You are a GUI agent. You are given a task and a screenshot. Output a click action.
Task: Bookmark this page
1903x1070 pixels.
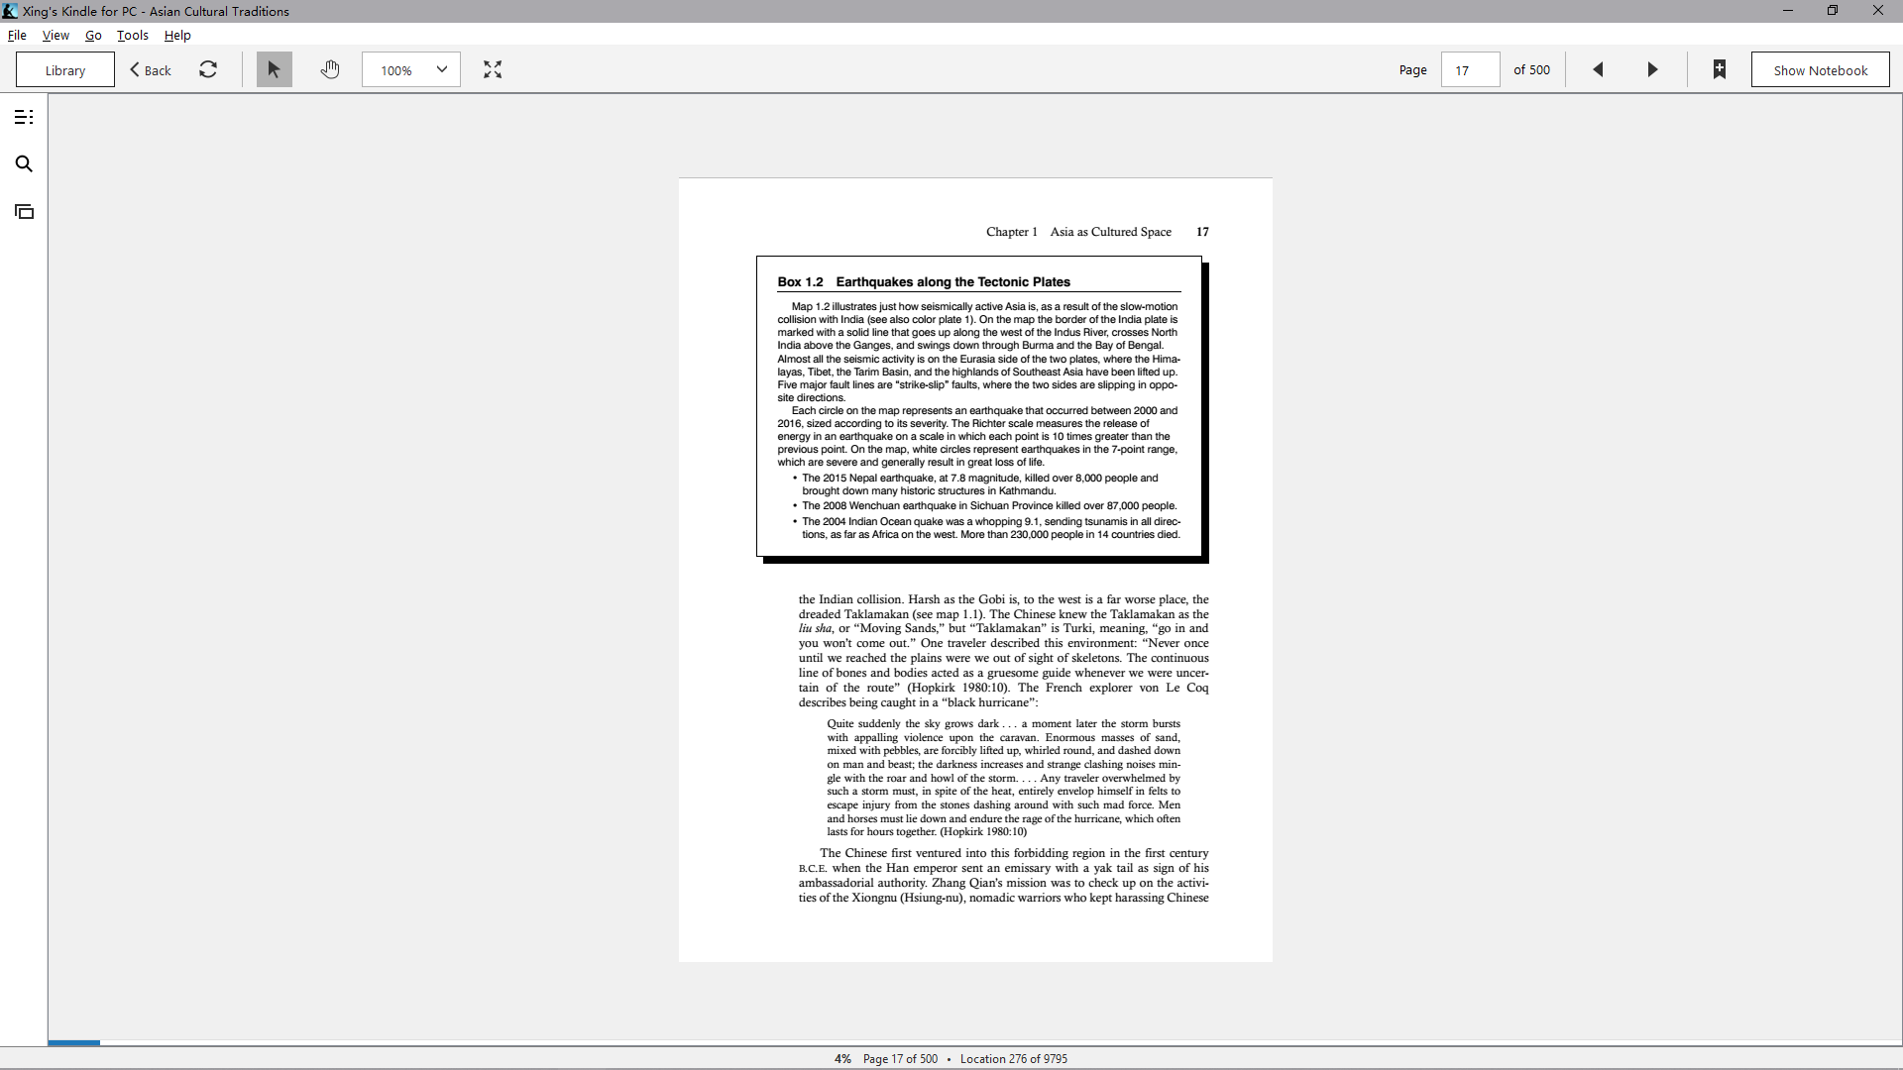pos(1720,69)
